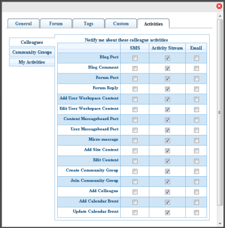Uncheck Activity Stream for Edit User Workspace Content
This screenshot has height=228, width=225.
coord(167,110)
